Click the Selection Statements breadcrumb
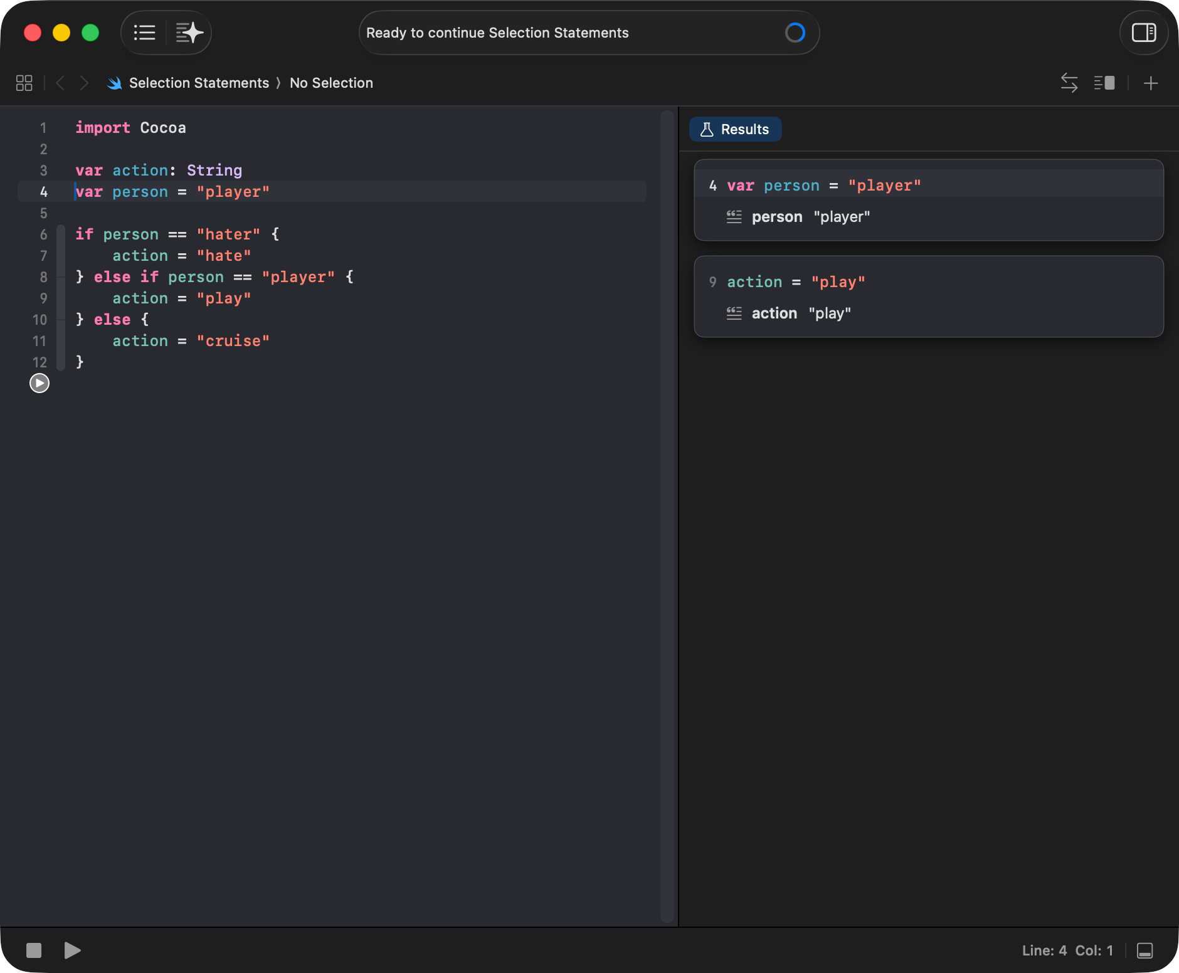 (198, 83)
